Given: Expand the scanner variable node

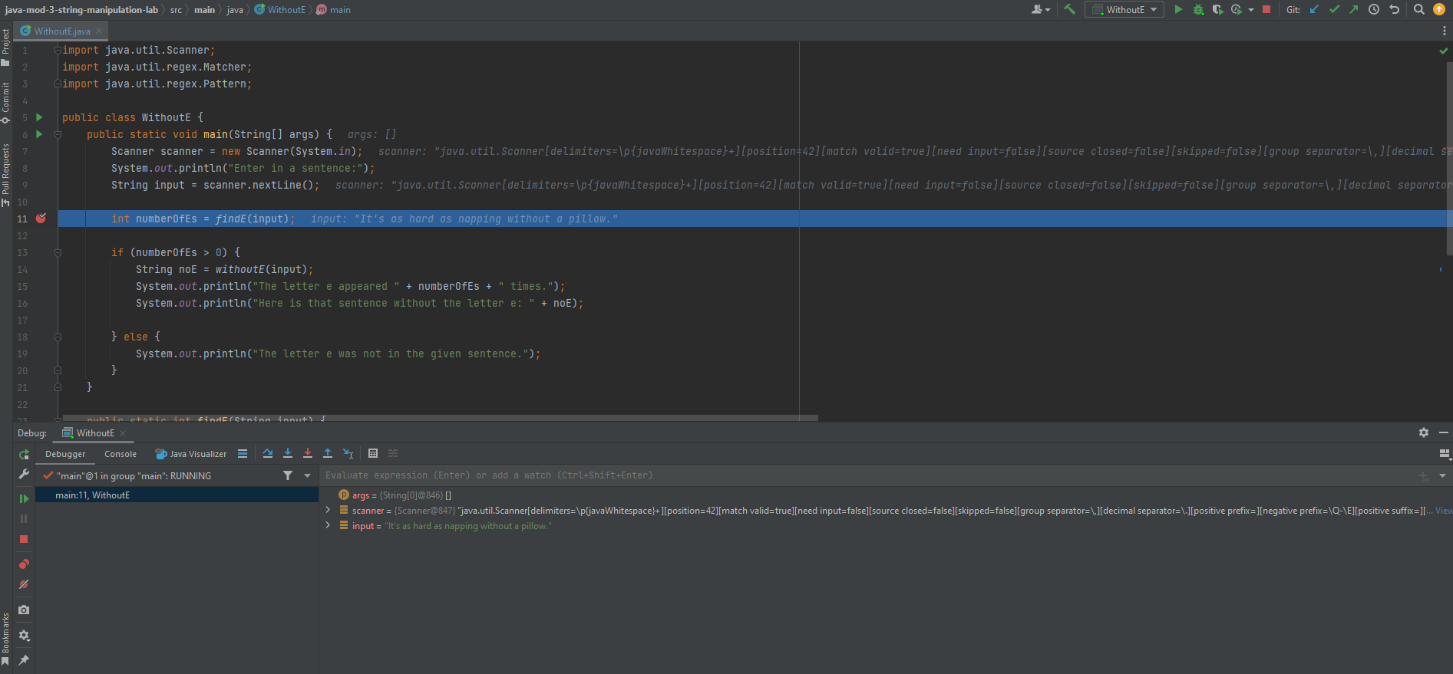Looking at the screenshot, I should 329,510.
